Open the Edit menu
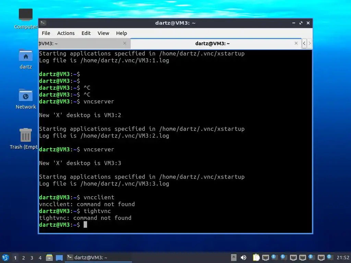 click(x=86, y=33)
